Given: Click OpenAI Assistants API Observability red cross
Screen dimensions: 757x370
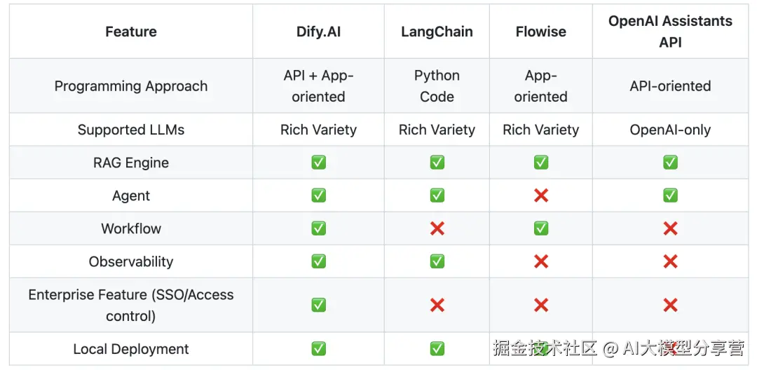Looking at the screenshot, I should (670, 261).
